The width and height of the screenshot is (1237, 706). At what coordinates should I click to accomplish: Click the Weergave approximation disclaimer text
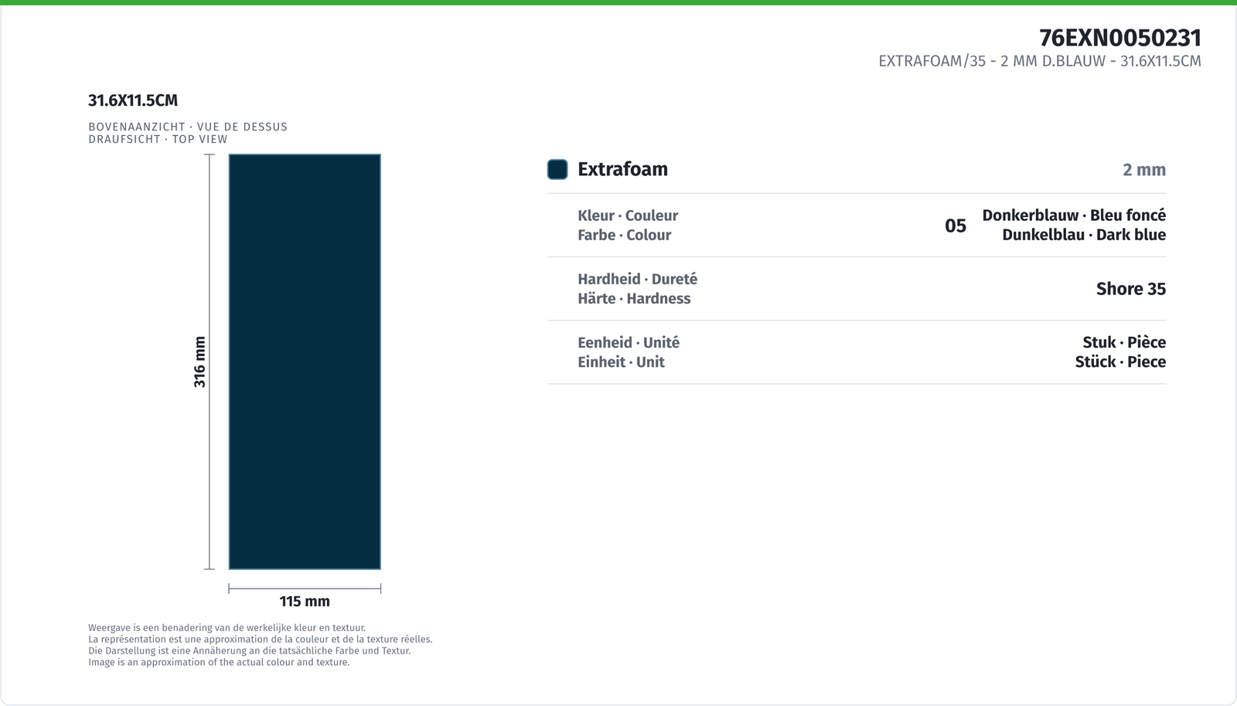(x=261, y=645)
